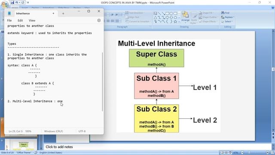Viewport: 275px width, 155px height.
Task: Open Notepad's Edit menu
Action: tap(20, 20)
